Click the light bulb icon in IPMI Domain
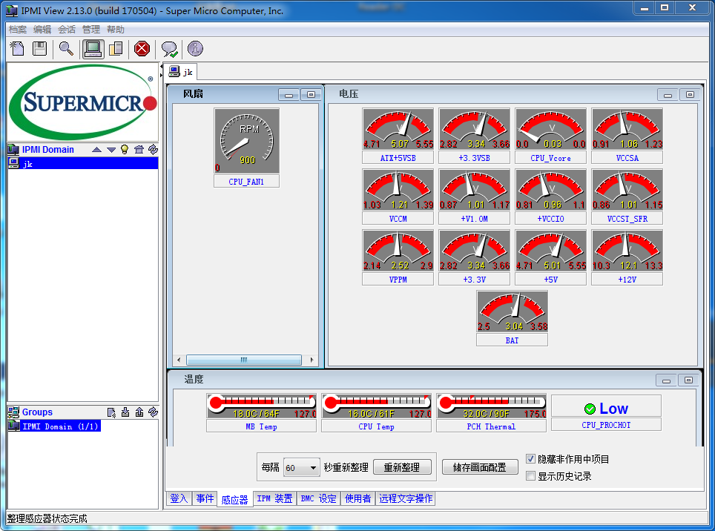Image resolution: width=715 pixels, height=531 pixels. [125, 149]
